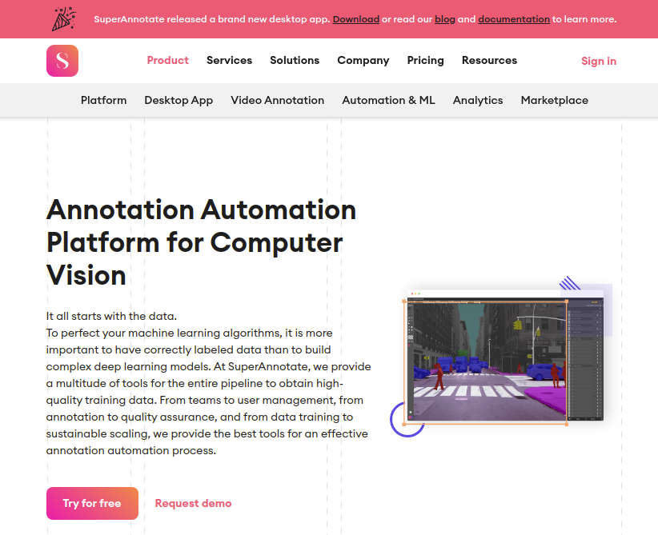Open the Resources menu
The height and width of the screenshot is (535, 658).
(x=489, y=60)
